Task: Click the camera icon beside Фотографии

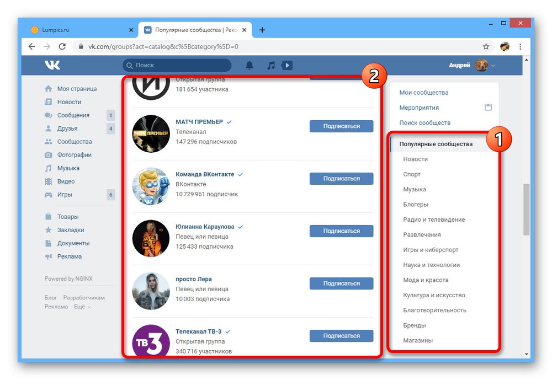Action: tap(48, 155)
